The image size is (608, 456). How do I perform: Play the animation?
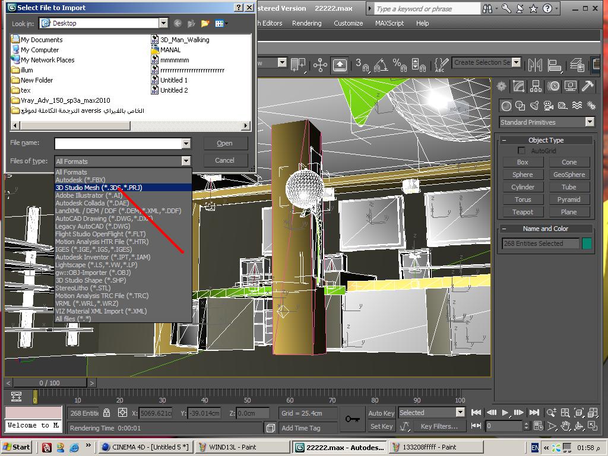[x=505, y=413]
